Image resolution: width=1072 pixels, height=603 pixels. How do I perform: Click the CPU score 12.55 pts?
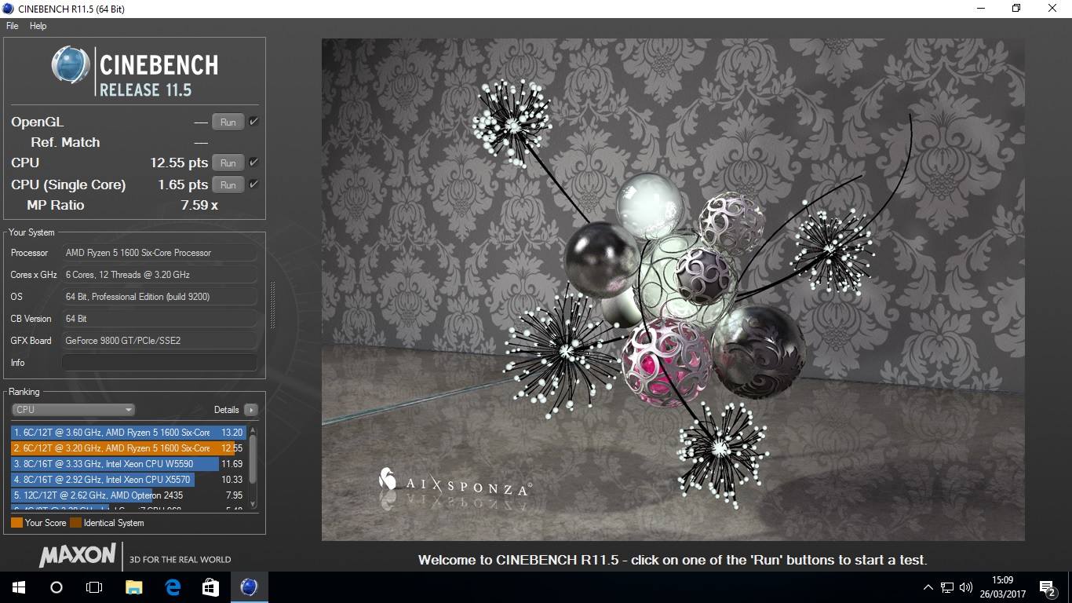(x=179, y=163)
